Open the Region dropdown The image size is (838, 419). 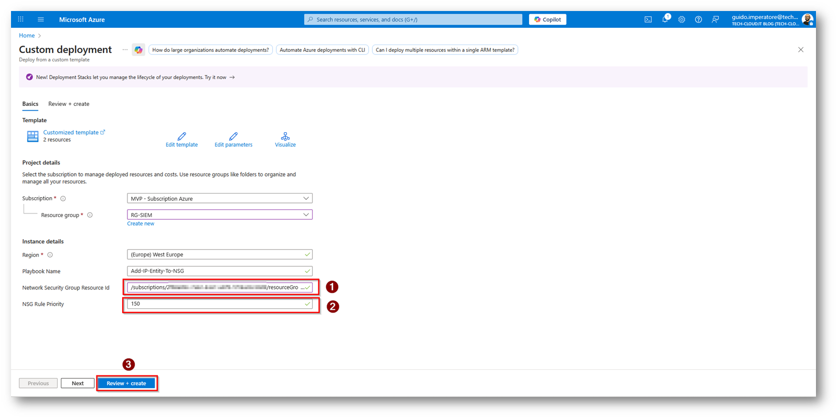(x=219, y=255)
